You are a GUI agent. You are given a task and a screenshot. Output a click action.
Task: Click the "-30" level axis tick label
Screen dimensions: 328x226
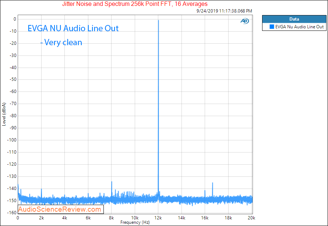coord(13,55)
